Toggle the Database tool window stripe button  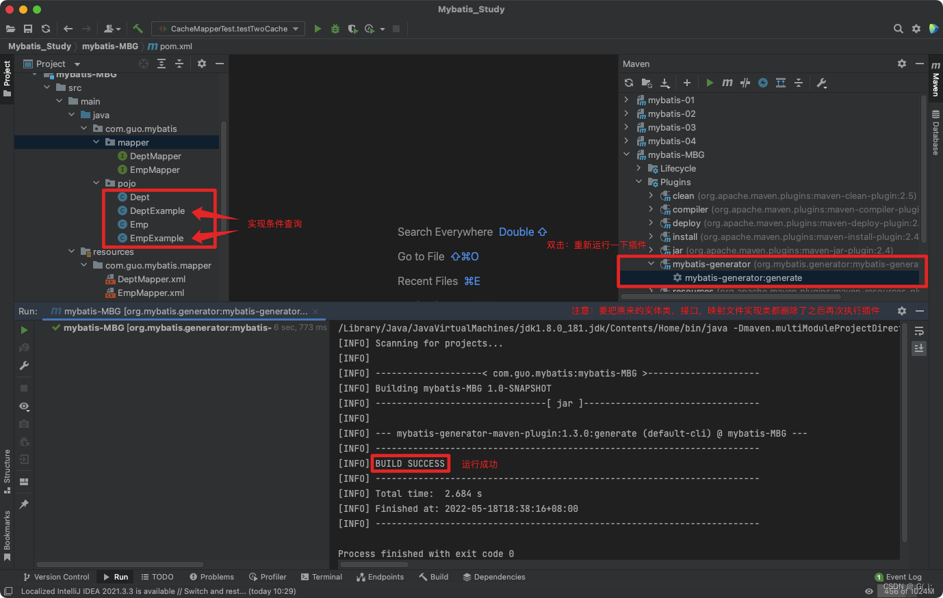tap(935, 133)
